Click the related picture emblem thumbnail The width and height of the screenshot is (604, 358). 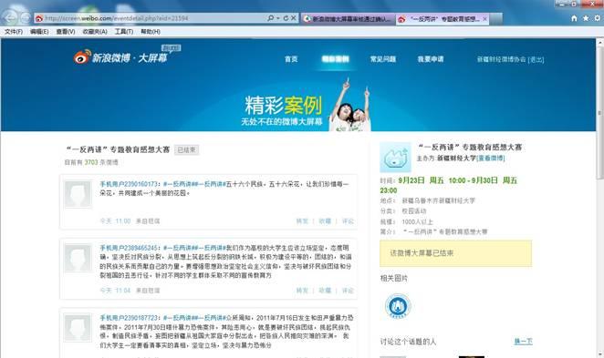coord(398,306)
